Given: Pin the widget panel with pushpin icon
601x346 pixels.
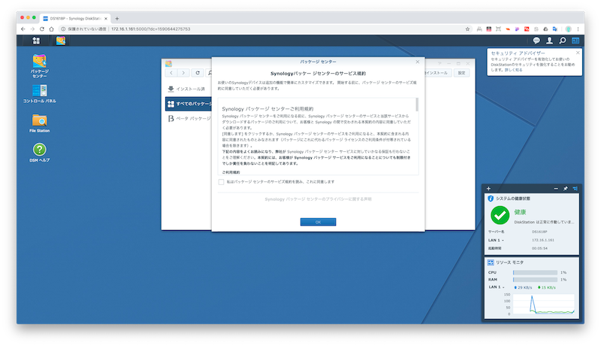Looking at the screenshot, I should (566, 188).
